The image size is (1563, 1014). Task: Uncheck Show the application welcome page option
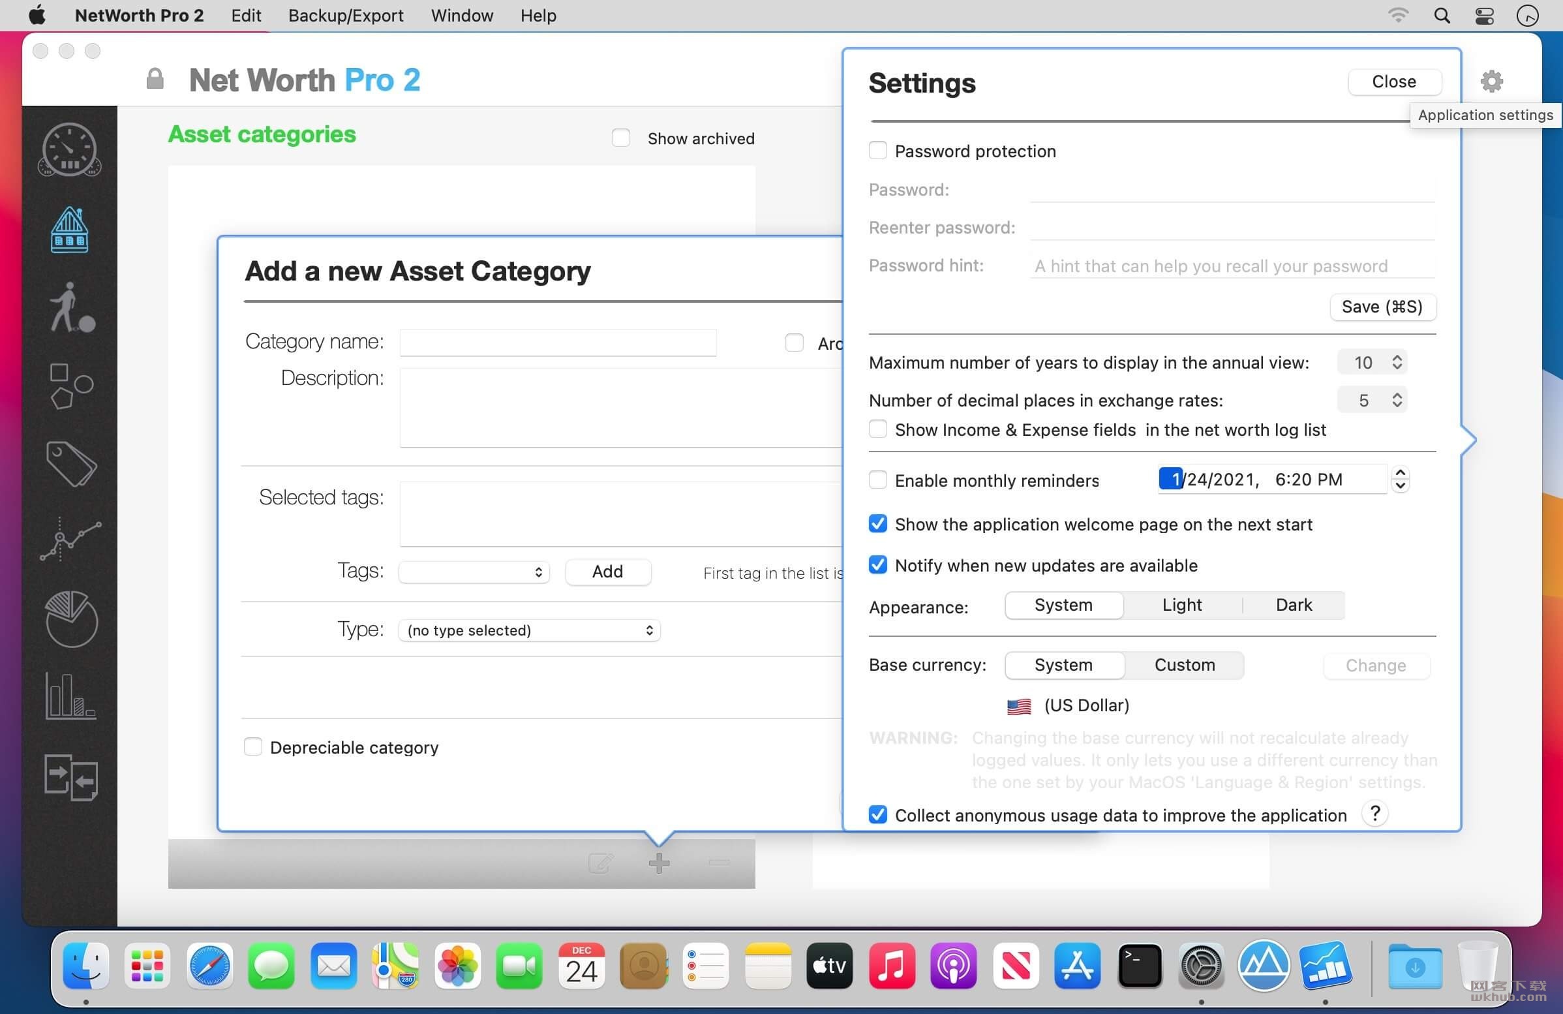point(877,523)
